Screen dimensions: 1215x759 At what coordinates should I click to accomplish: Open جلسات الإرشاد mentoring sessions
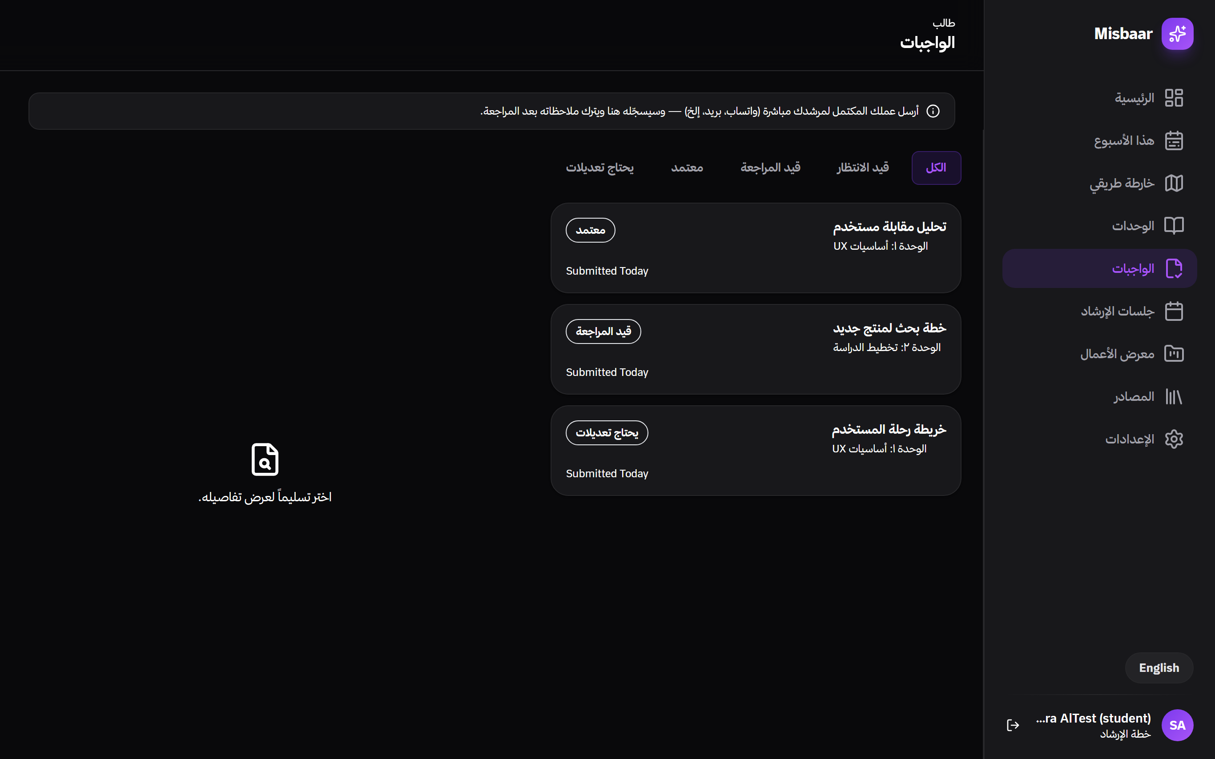[1099, 311]
